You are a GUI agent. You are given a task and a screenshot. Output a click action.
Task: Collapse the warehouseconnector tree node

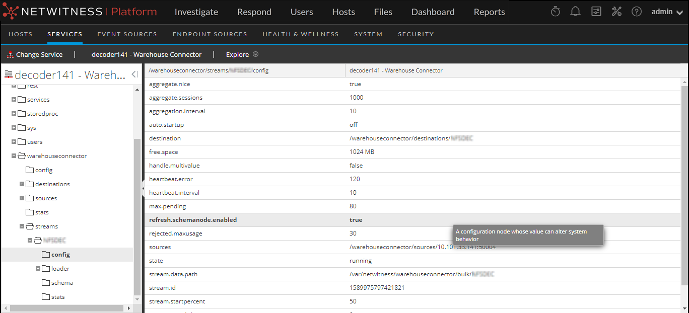pyautogui.click(x=14, y=156)
